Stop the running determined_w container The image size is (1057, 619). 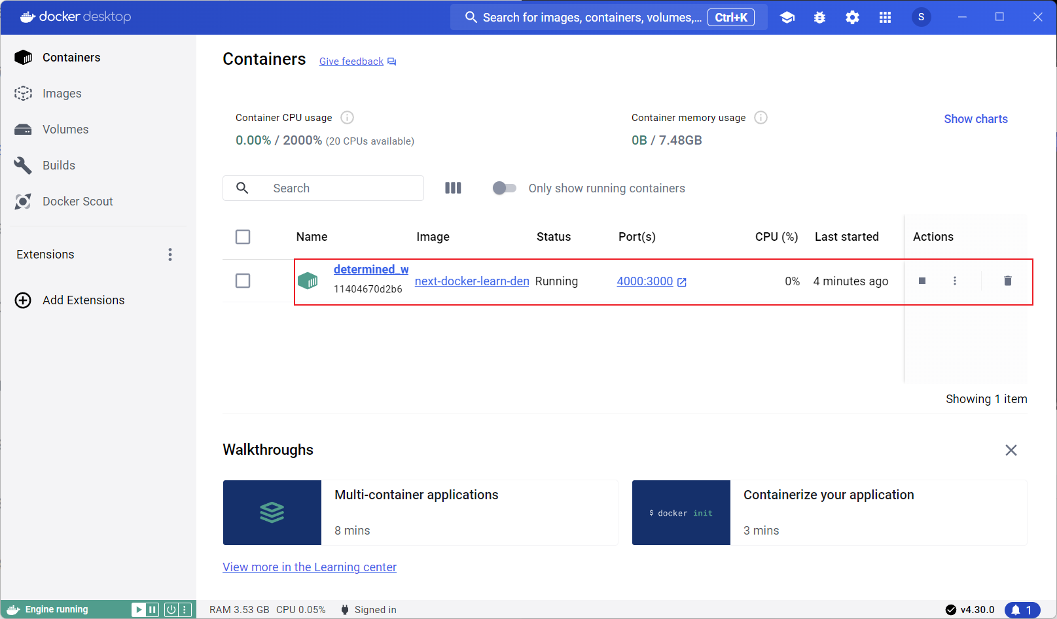[922, 281]
